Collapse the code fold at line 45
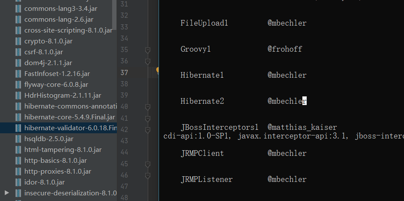The image size is (404, 201). click(148, 164)
